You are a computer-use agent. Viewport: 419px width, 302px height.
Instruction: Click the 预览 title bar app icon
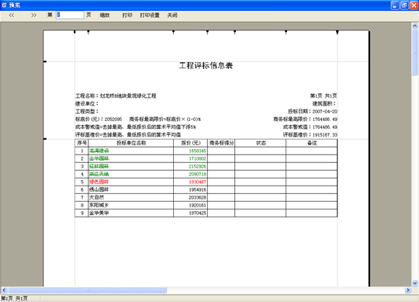[x=5, y=5]
